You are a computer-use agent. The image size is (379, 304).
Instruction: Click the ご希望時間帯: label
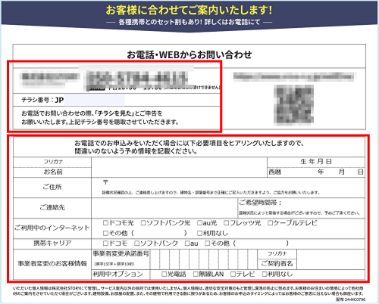pos(260,203)
